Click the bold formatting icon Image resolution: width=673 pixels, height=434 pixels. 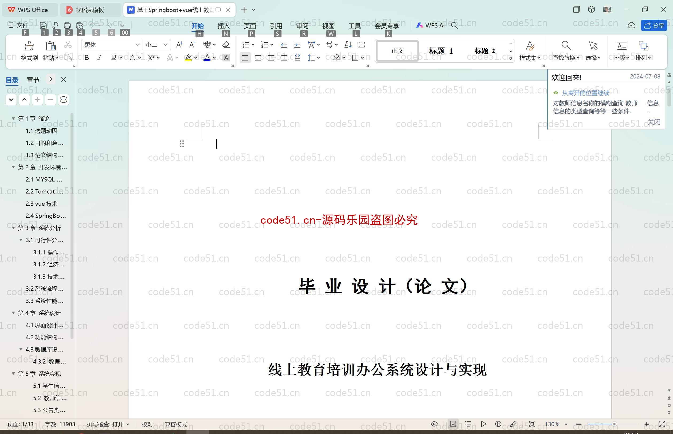(x=87, y=58)
